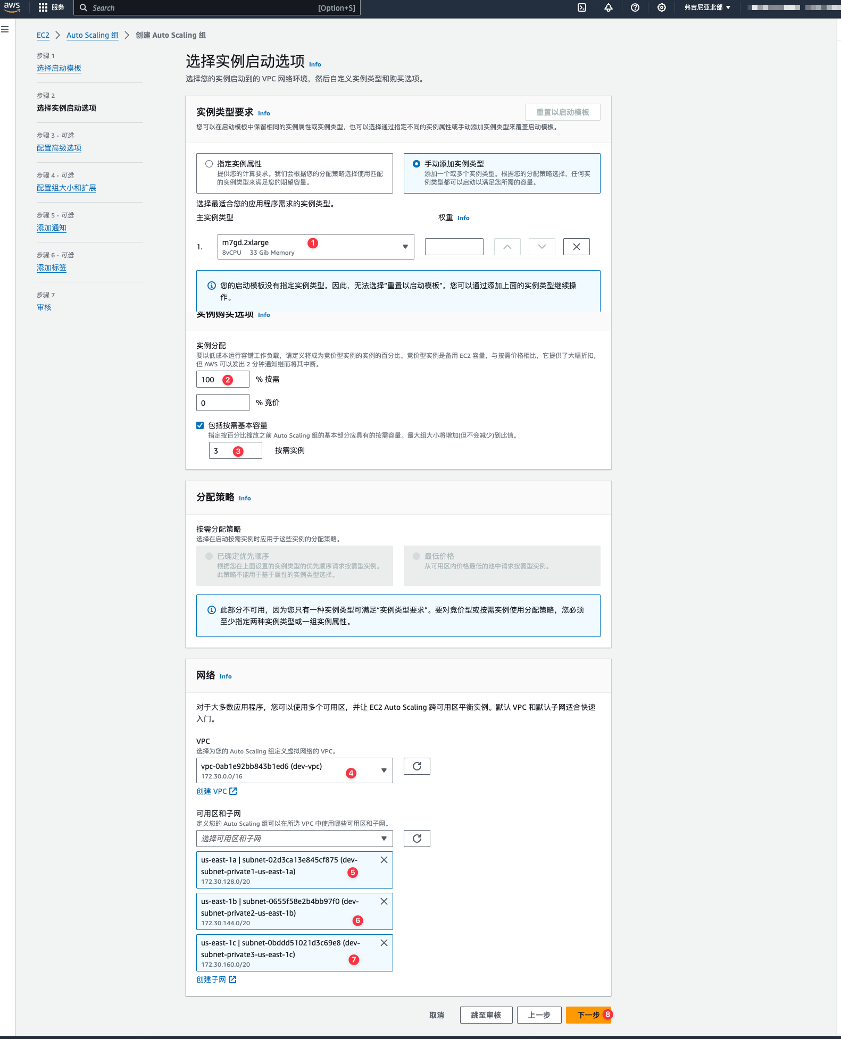841x1039 pixels.
Task: Open the AWS home logo
Action: tap(12, 7)
